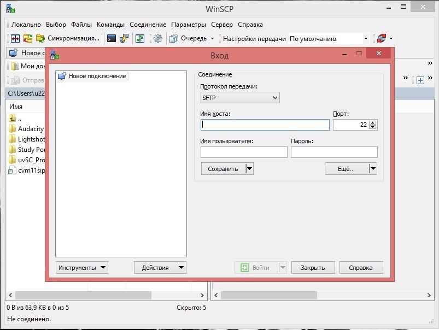The height and width of the screenshot is (330, 439).
Task: Click the Закрыть button
Action: click(x=313, y=268)
